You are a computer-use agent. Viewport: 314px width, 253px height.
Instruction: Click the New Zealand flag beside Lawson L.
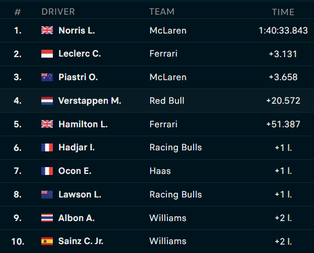47,194
